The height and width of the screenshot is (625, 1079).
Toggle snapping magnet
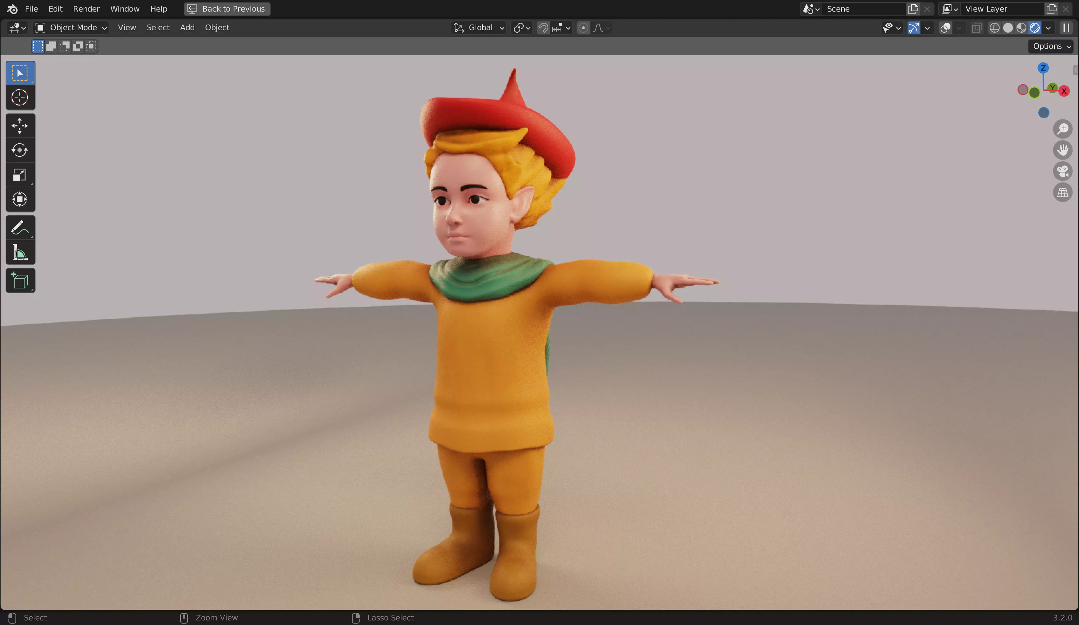543,28
